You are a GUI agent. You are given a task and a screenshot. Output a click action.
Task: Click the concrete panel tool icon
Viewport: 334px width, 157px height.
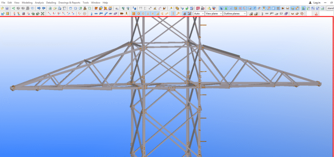tap(281, 13)
